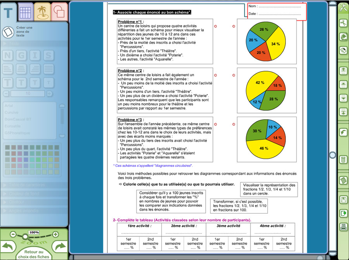The width and height of the screenshot is (349, 260).
Task: Toggle the I italic text style
Action: [x=35, y=56]
